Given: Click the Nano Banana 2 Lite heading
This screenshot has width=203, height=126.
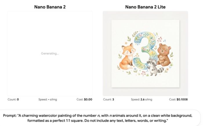Looking at the screenshot, I should pyautogui.click(x=145, y=7).
